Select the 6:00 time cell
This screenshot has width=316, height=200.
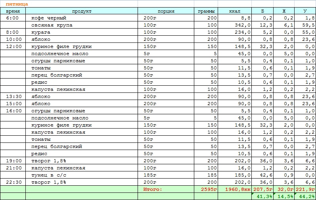click(13, 18)
